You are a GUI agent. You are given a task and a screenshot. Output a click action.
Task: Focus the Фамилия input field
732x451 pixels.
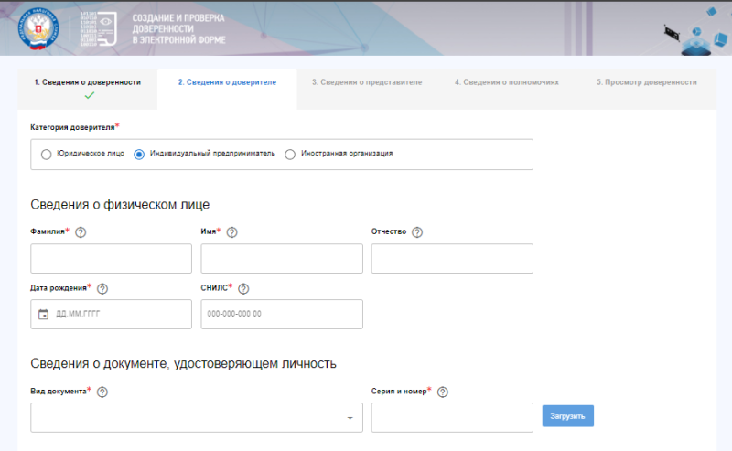coord(111,258)
